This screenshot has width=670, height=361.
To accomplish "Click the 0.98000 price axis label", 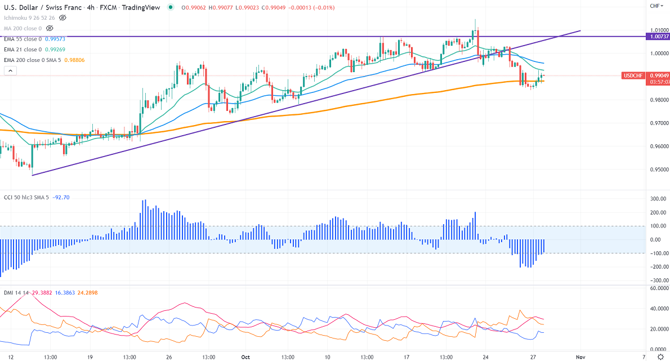I will [x=659, y=100].
